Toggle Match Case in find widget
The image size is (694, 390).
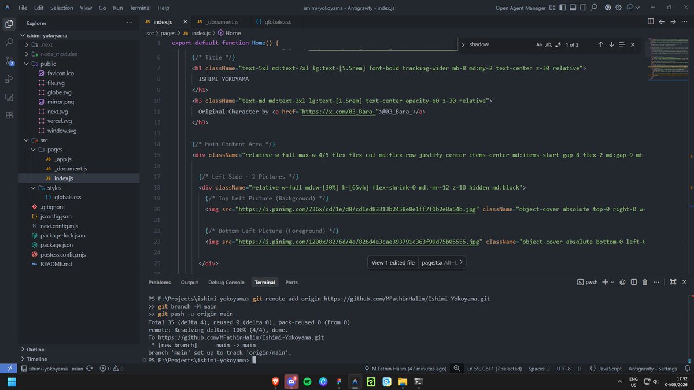[539, 44]
